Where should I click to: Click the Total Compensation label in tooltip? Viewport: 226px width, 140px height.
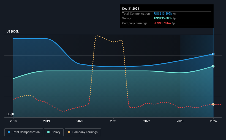click(136, 14)
